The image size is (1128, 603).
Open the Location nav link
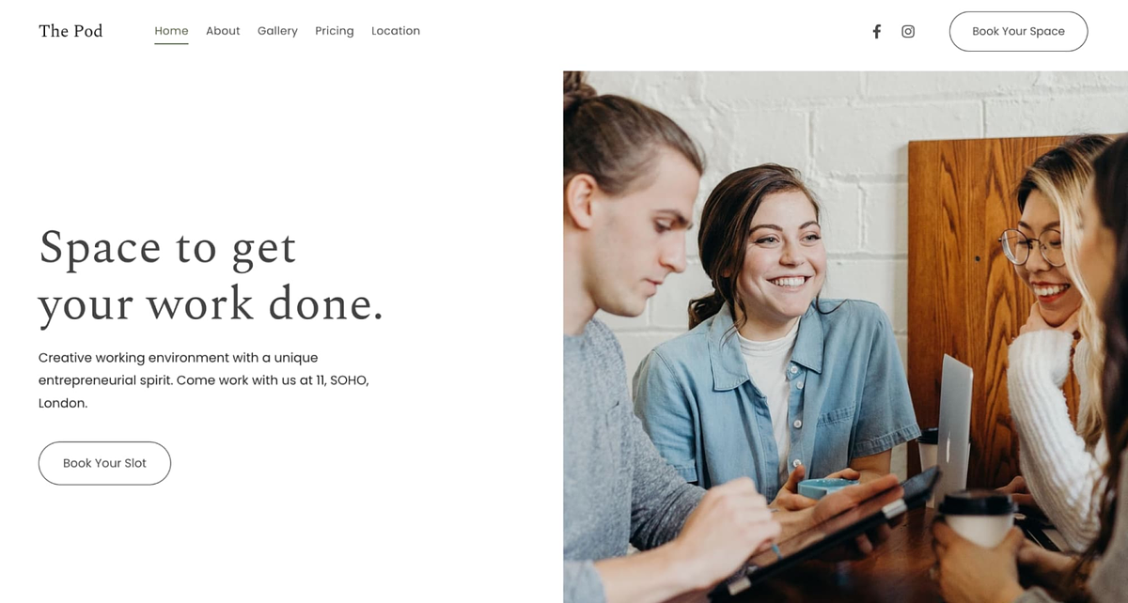click(x=396, y=31)
